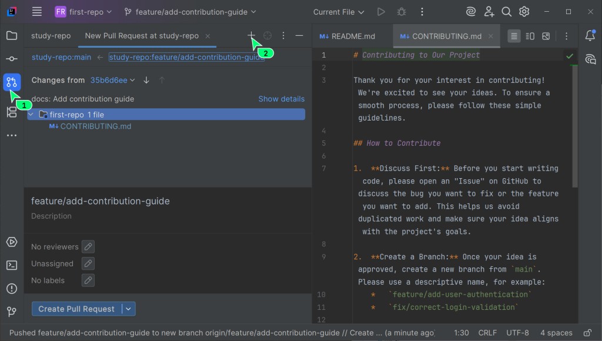
Task: Edit labels with pencil icon
Action: (88, 280)
